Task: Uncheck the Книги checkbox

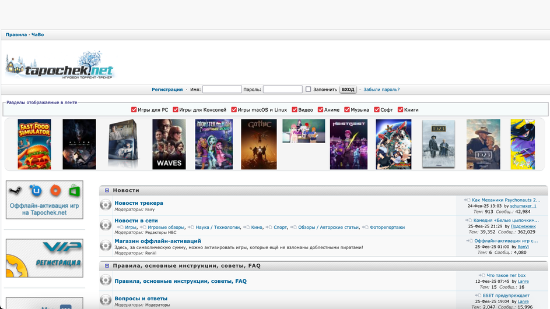Action: (400, 109)
